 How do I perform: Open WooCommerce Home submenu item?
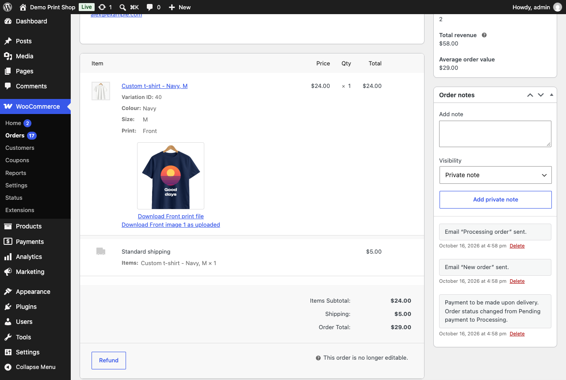[x=13, y=123]
